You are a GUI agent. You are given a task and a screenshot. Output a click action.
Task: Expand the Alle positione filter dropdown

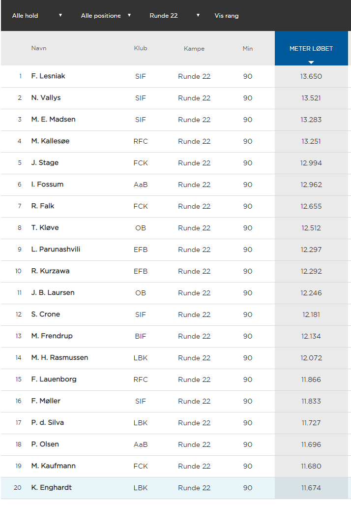point(106,15)
